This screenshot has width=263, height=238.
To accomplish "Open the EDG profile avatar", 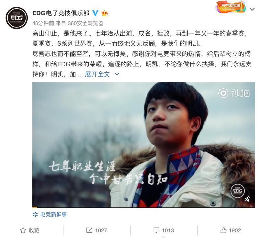I will click(x=17, y=18).
